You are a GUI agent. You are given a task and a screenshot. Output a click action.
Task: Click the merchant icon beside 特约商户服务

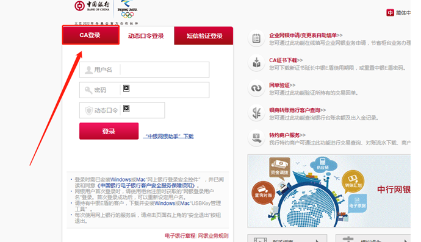tap(256, 138)
